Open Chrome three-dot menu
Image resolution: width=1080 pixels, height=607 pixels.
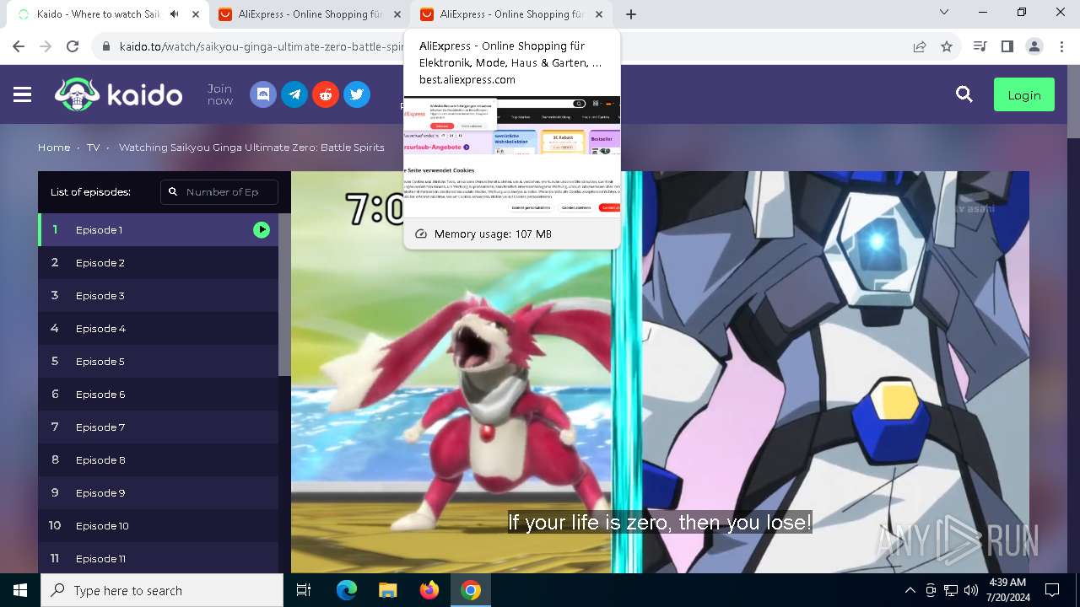coord(1061,46)
